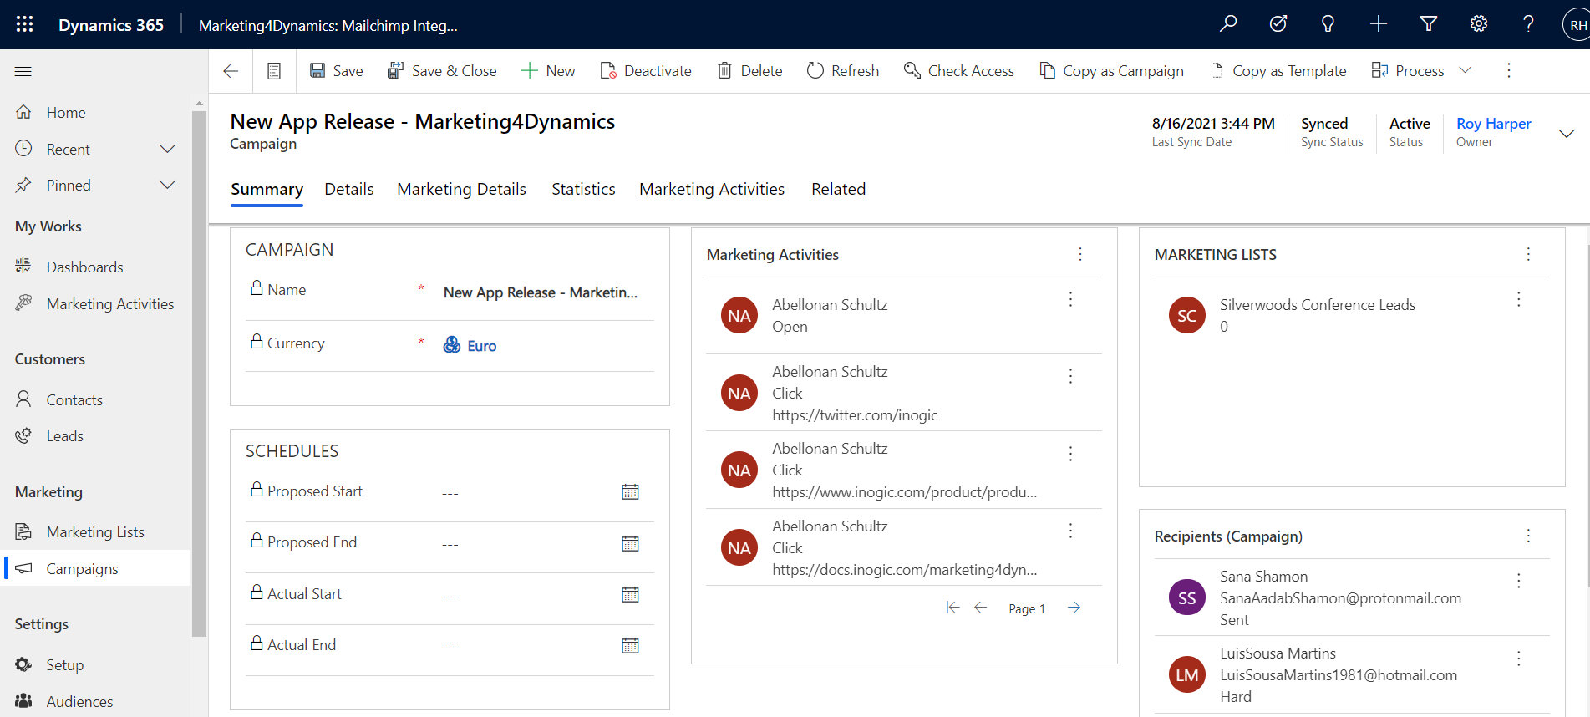Screen dimensions: 1590x717
Task: Switch to the Statistics tab
Action: [x=583, y=189]
